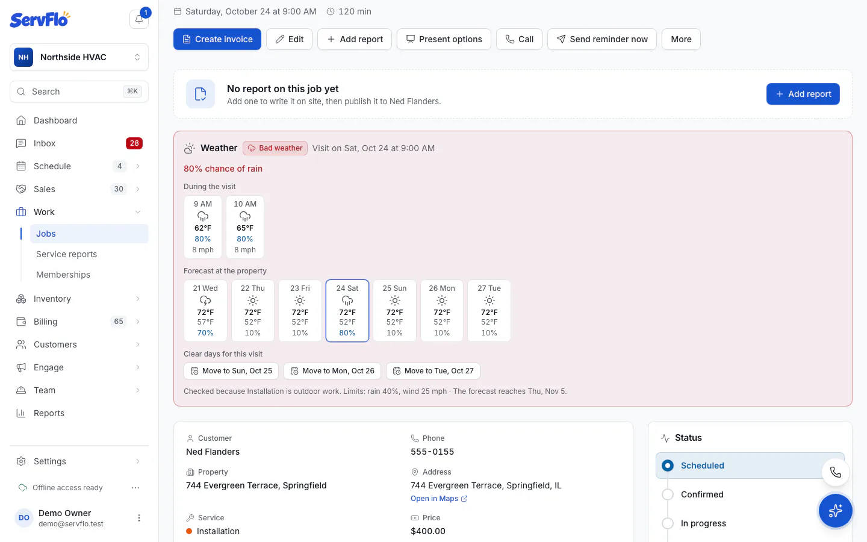Screen dimensions: 867x542
Task: Move visit to Sun, Oct 25
Action: 231,371
